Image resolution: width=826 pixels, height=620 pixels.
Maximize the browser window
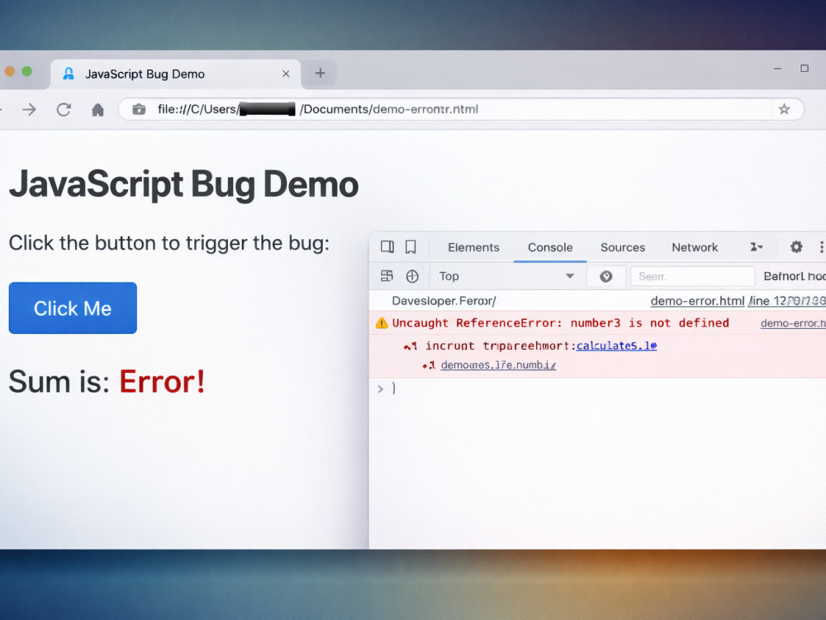805,69
